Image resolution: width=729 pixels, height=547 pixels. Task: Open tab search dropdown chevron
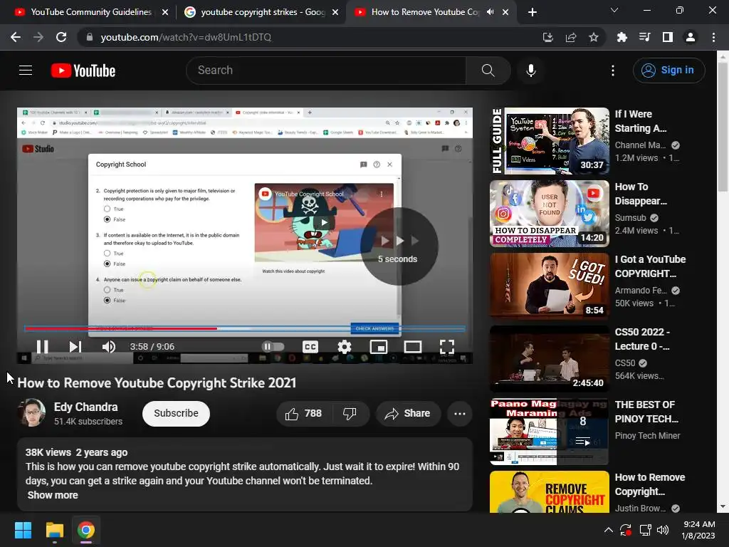click(614, 10)
